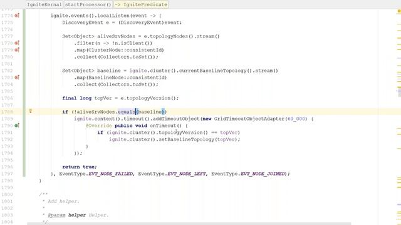Image resolution: width=401 pixels, height=225 pixels.
Task: Click the 'onTimeout' method name
Action: click(x=163, y=126)
